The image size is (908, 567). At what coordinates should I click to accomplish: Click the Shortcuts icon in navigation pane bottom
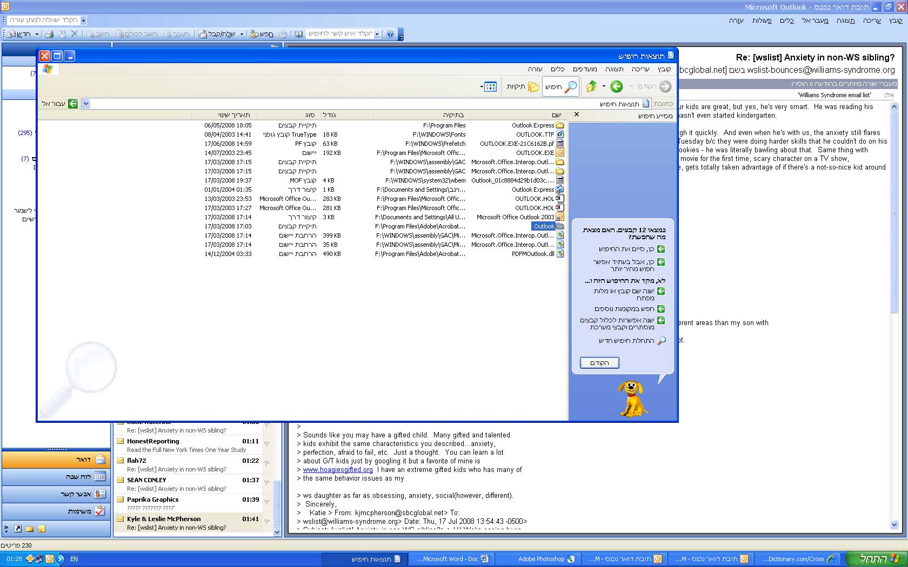(x=18, y=529)
